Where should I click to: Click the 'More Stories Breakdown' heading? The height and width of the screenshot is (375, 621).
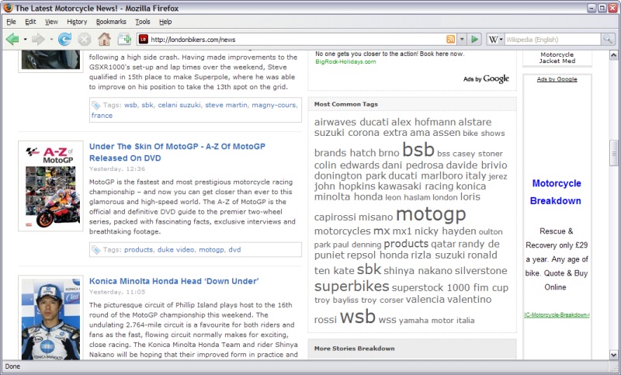click(354, 349)
